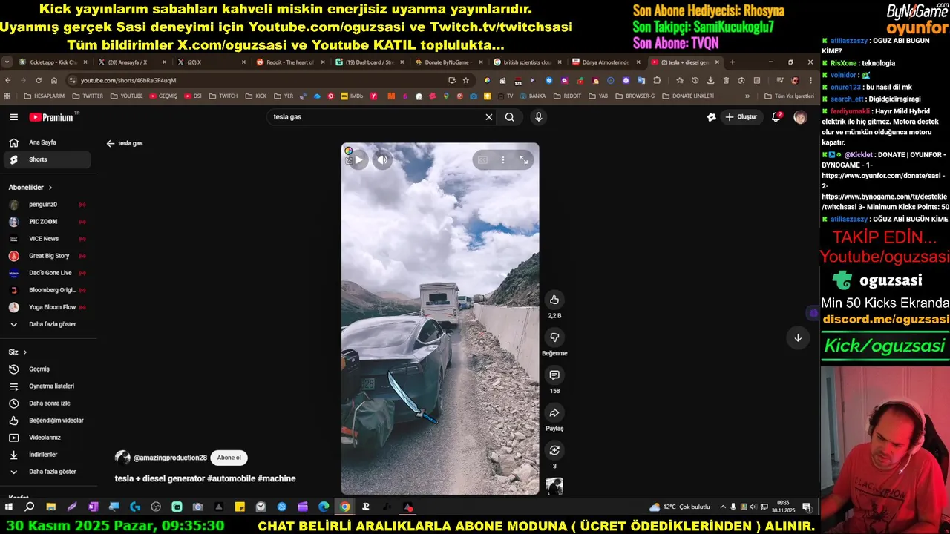
Task: Subscribe via Abone ol button
Action: 229,458
